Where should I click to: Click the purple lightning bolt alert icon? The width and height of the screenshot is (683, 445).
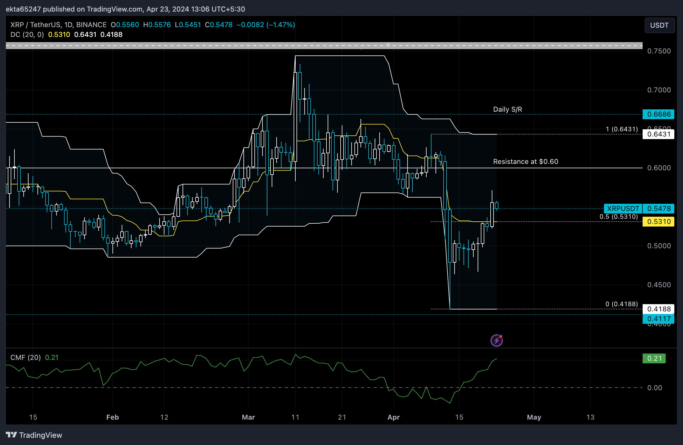pyautogui.click(x=496, y=341)
